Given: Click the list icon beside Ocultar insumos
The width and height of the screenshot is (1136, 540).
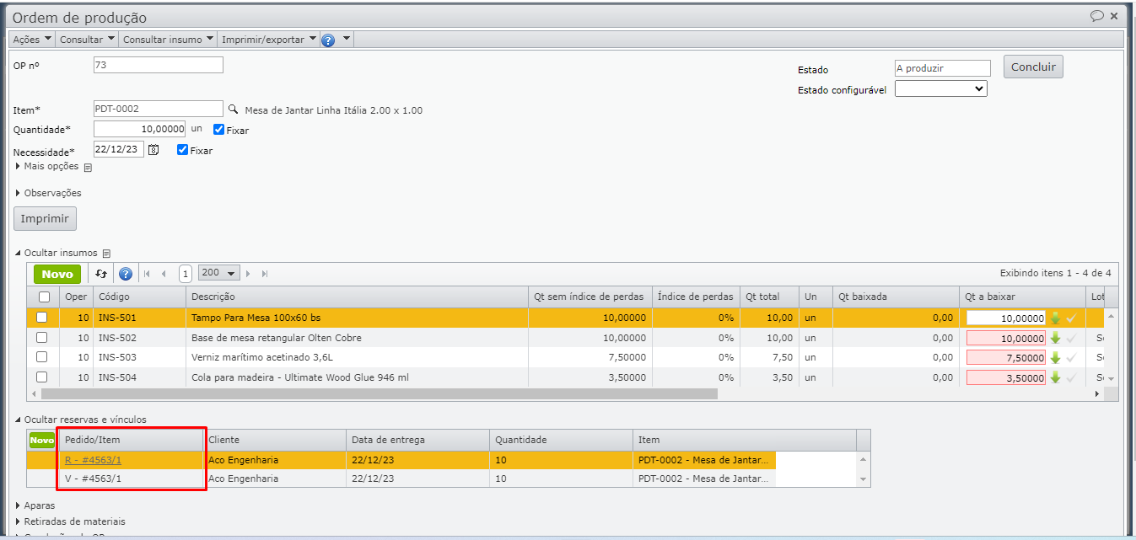Looking at the screenshot, I should pos(106,254).
